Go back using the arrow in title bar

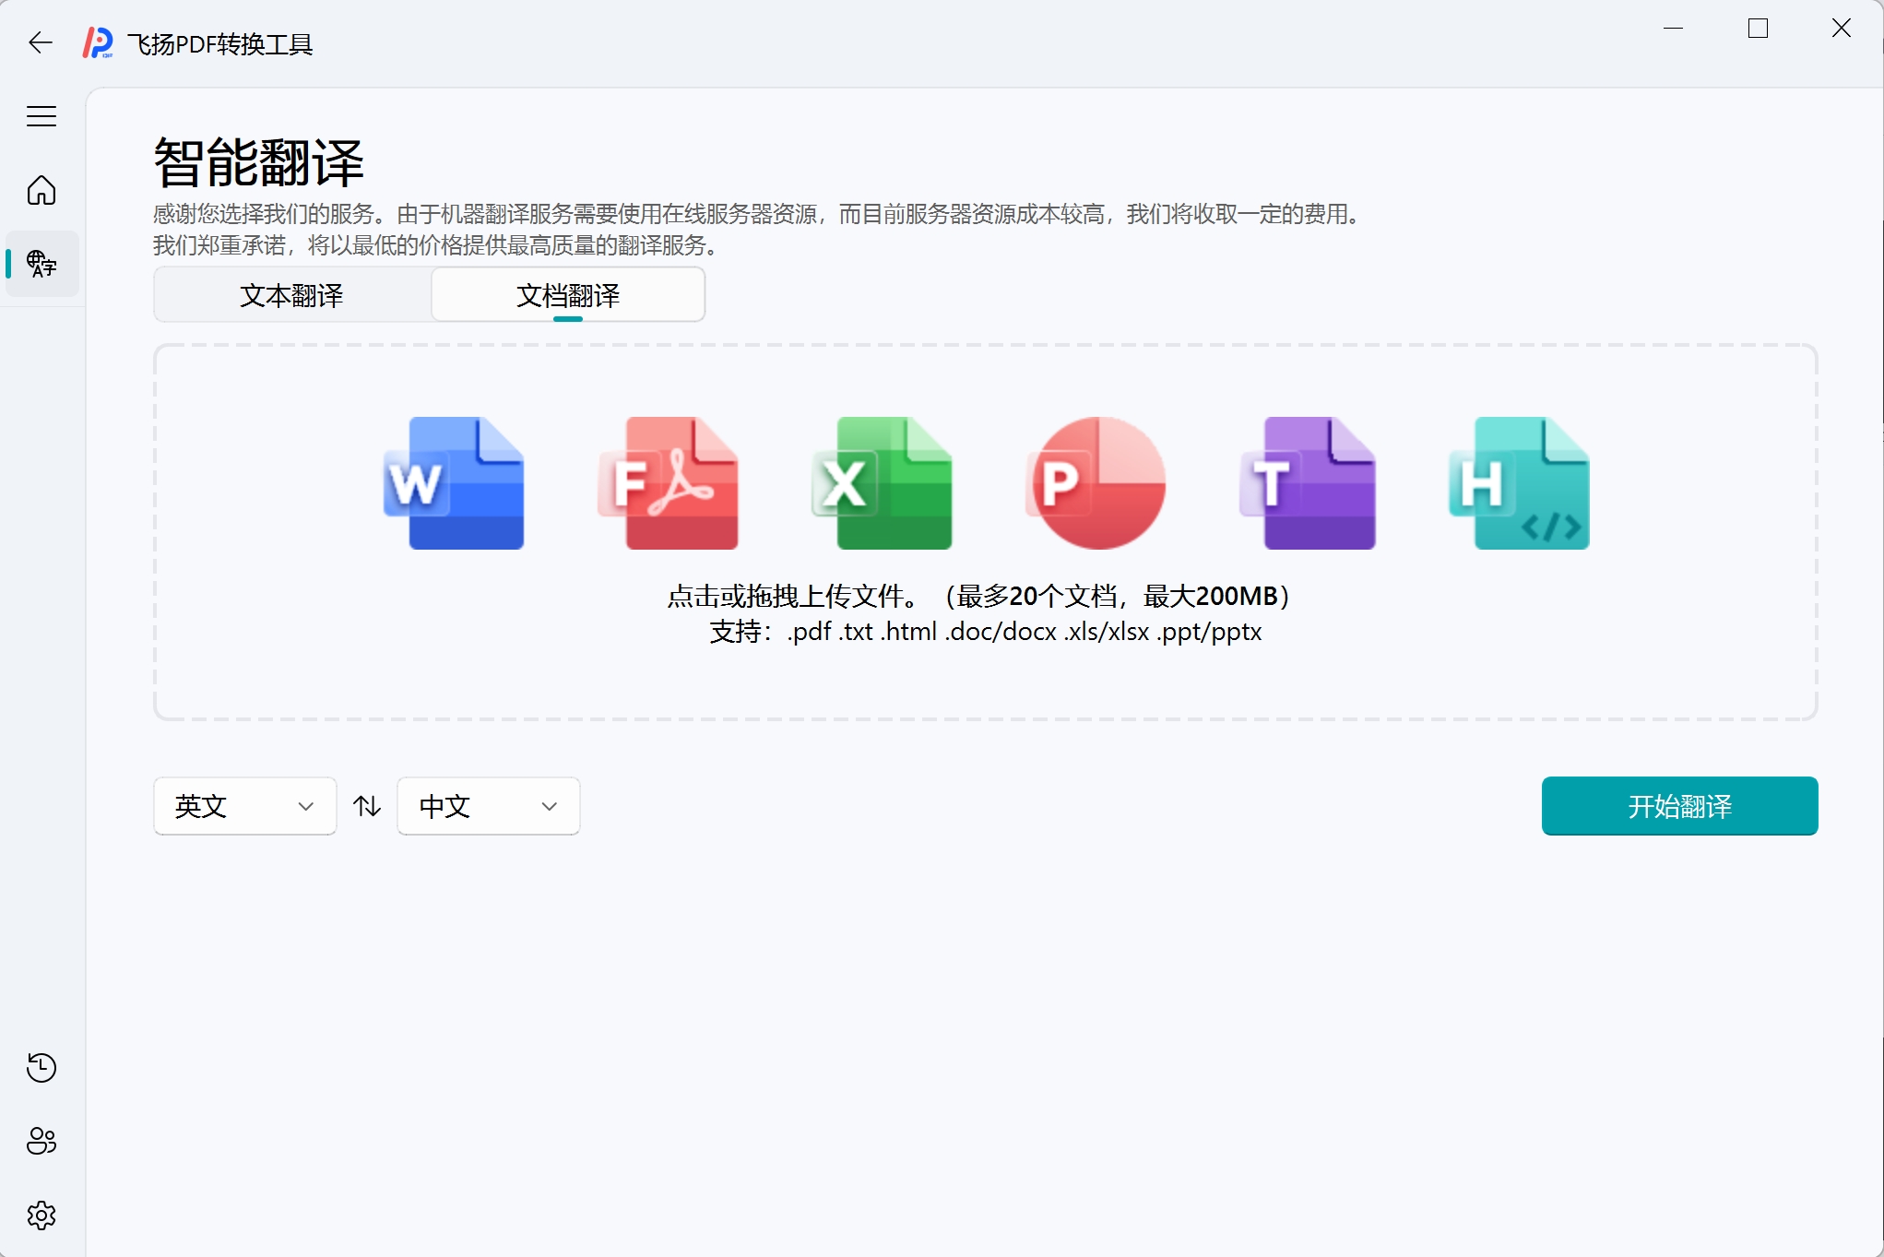pyautogui.click(x=41, y=42)
